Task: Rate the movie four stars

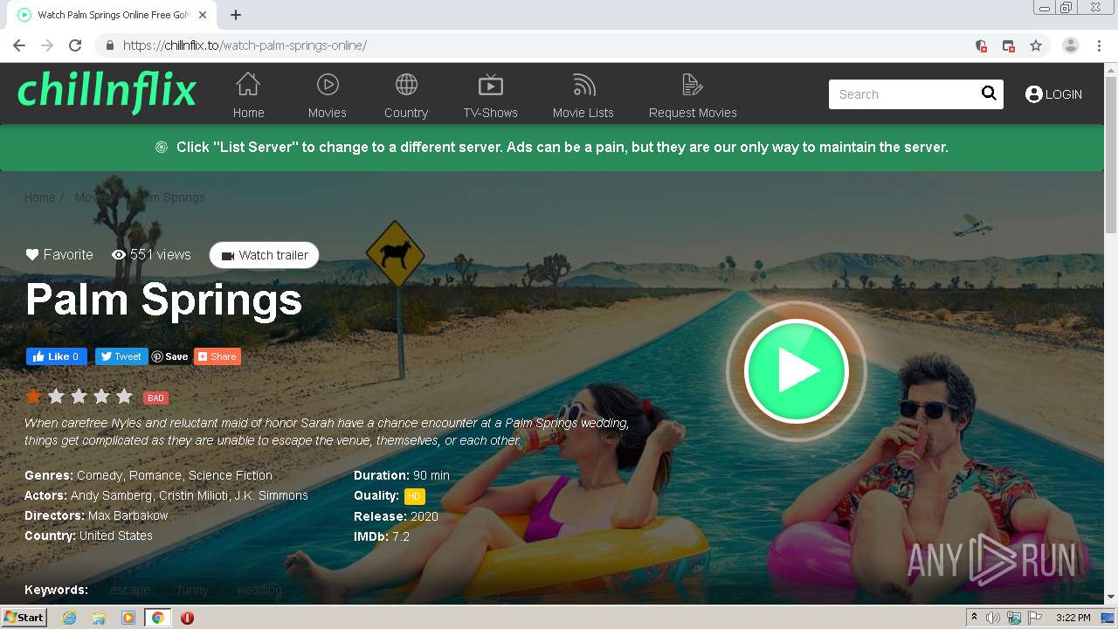Action: tap(101, 397)
